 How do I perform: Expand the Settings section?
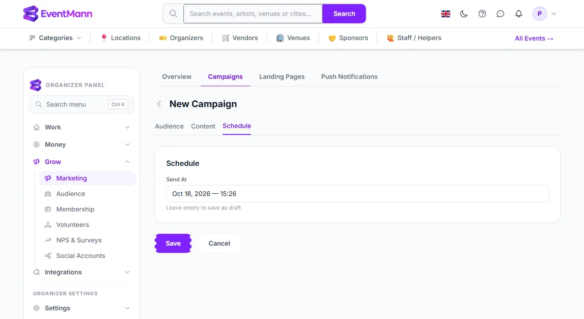82,308
